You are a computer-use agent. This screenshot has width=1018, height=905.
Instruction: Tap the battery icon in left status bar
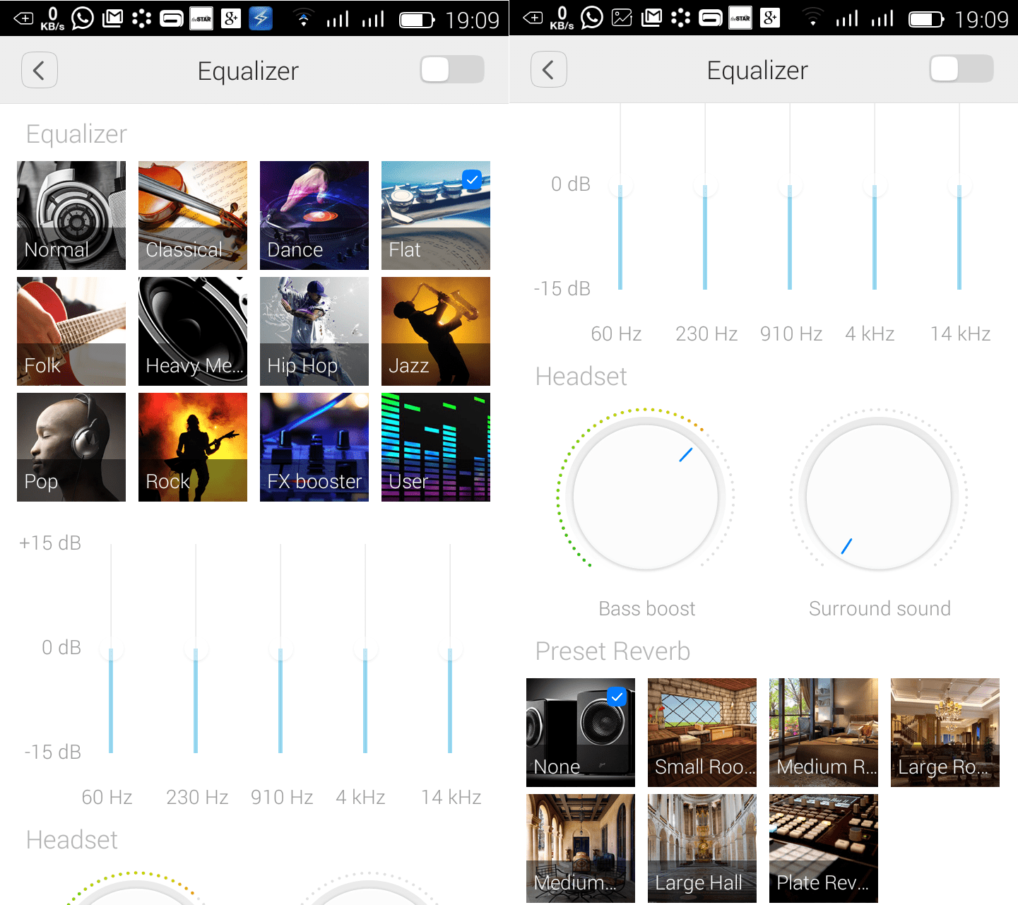[x=417, y=20]
